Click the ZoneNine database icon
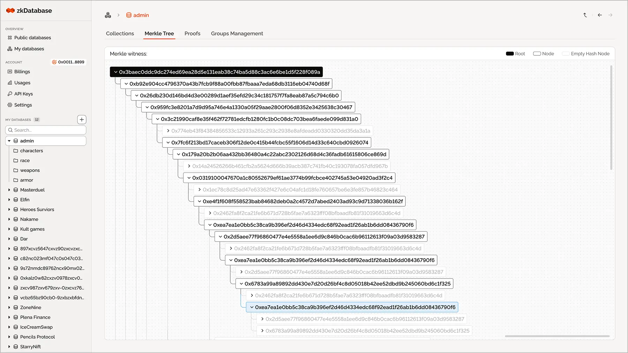The image size is (628, 353). pos(16,307)
